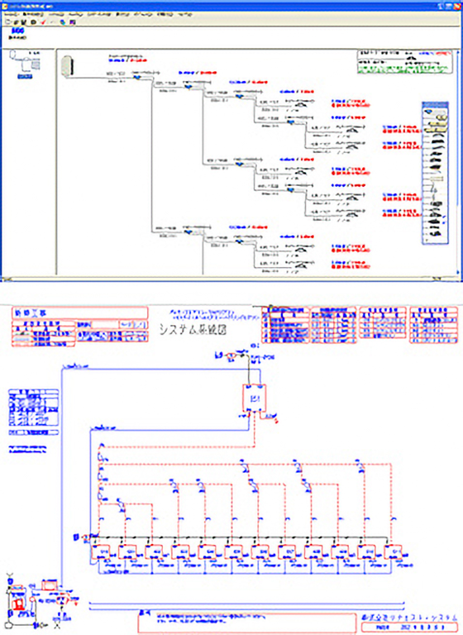Click the red checkmark toolbar icon
The image size is (463, 635).
43,21
